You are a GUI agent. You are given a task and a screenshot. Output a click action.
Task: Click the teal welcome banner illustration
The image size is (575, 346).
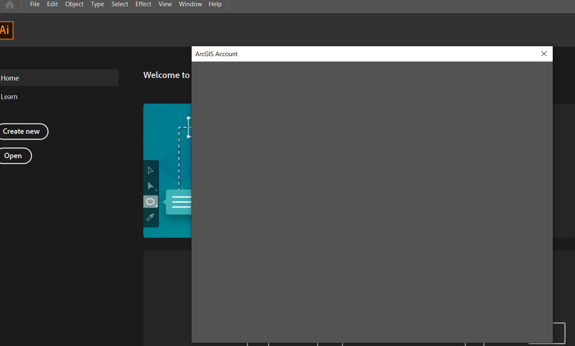167,171
